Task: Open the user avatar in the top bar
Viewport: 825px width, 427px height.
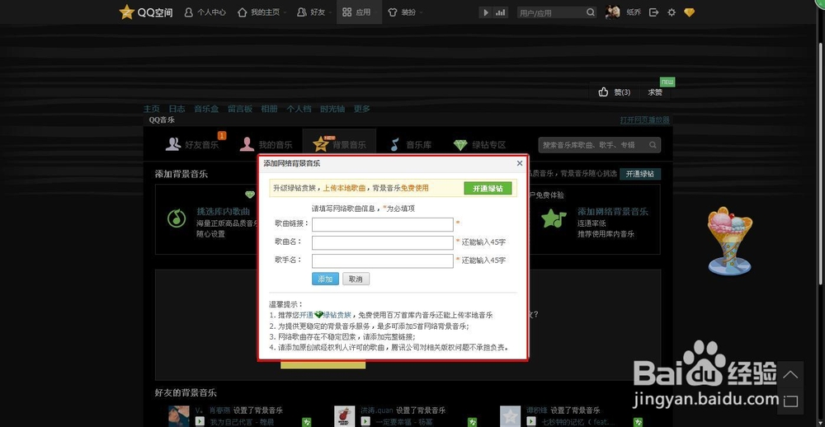Action: point(612,12)
